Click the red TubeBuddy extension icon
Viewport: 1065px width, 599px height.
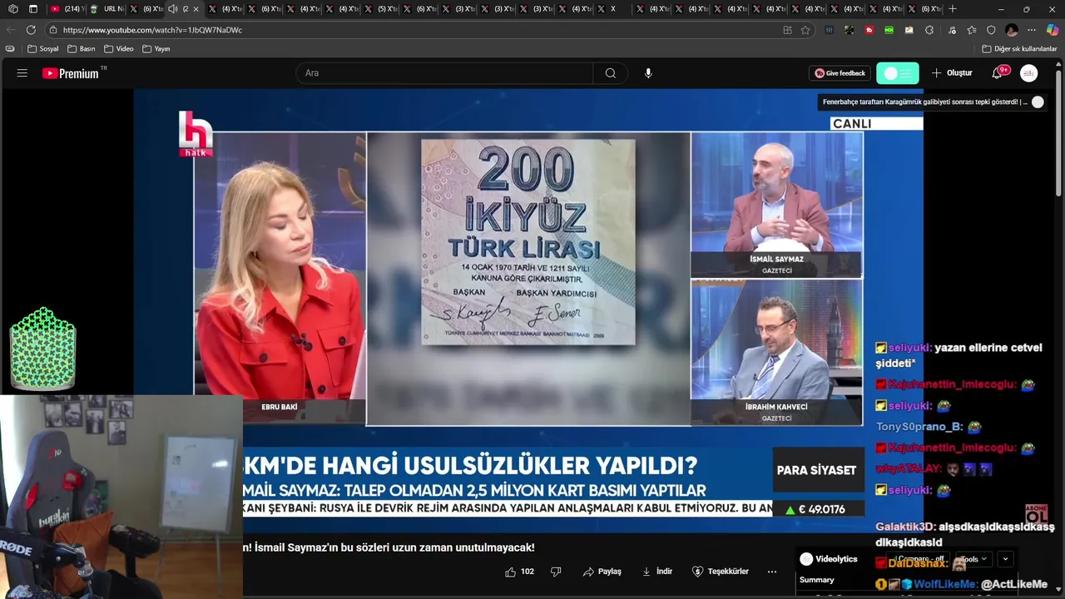869,30
